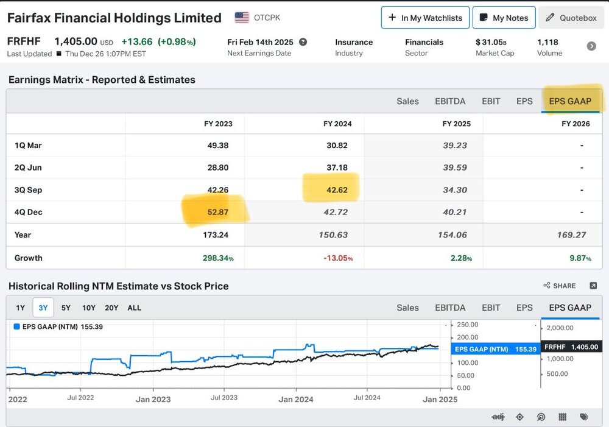This screenshot has width=609, height=427.
Task: Add stock to In My Watchlists
Action: (425, 18)
